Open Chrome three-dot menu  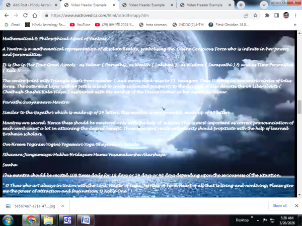(x=295, y=16)
